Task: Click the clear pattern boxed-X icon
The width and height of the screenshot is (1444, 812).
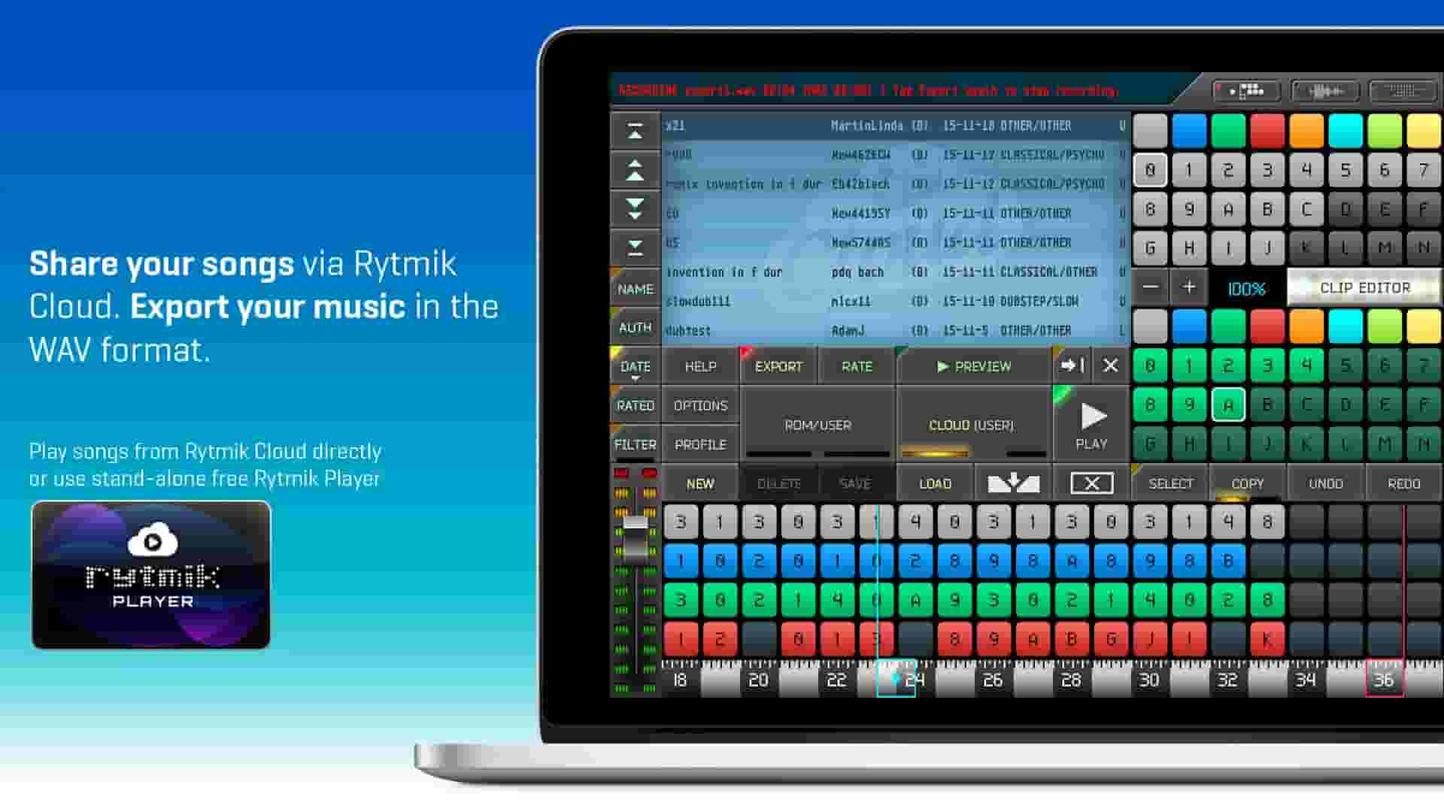Action: click(1091, 483)
